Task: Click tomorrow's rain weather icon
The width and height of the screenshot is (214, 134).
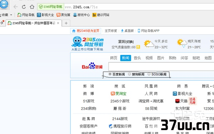Action: 182,43
